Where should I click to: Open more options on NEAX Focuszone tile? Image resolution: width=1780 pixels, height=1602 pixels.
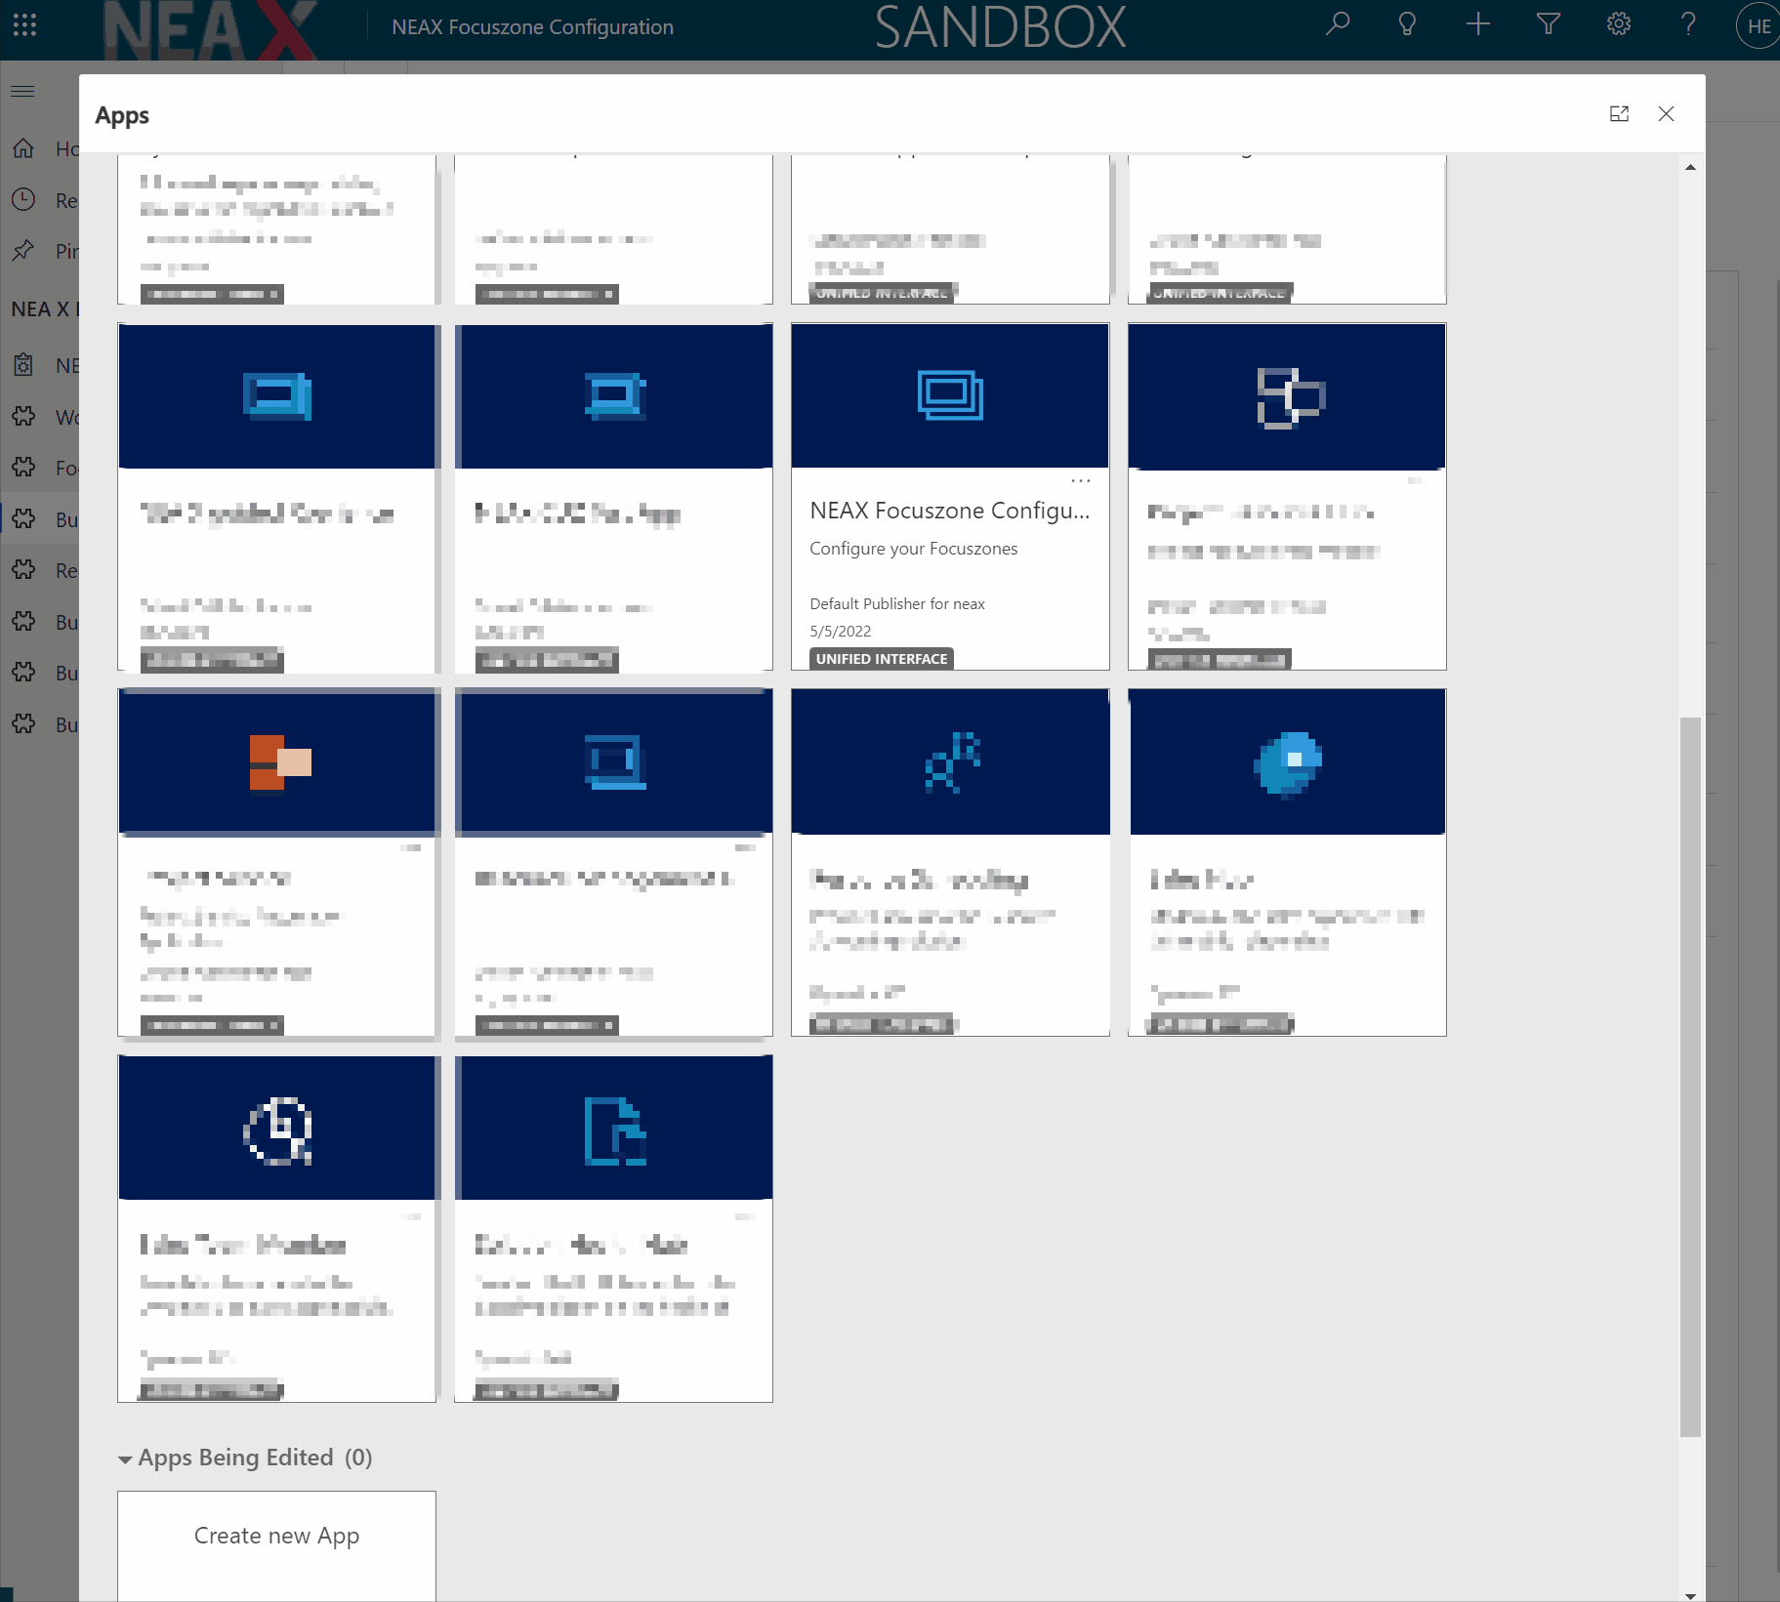click(x=1080, y=481)
